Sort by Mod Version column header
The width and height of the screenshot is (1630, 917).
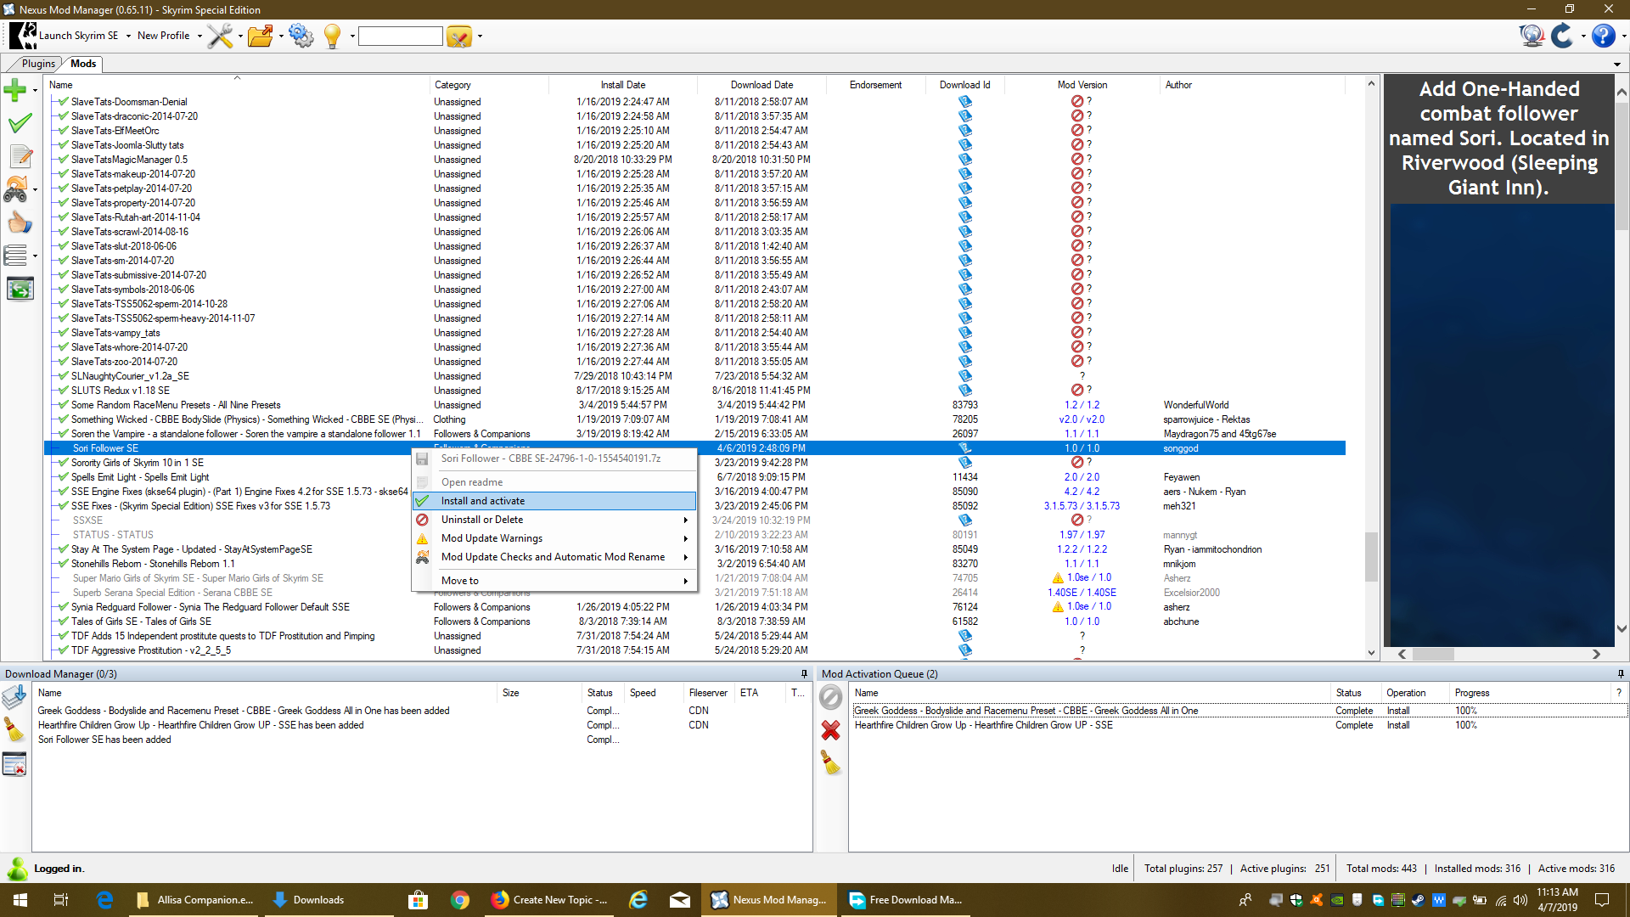click(1082, 85)
